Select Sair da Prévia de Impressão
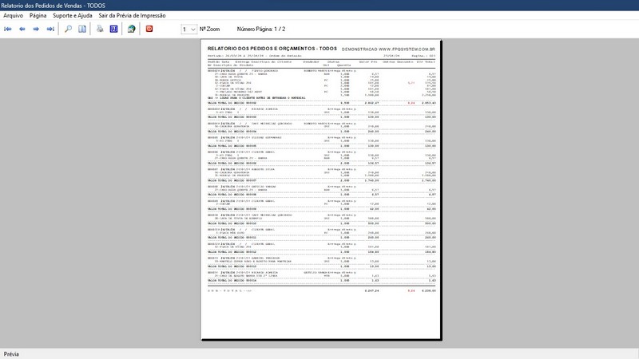This screenshot has width=639, height=359. click(x=132, y=15)
